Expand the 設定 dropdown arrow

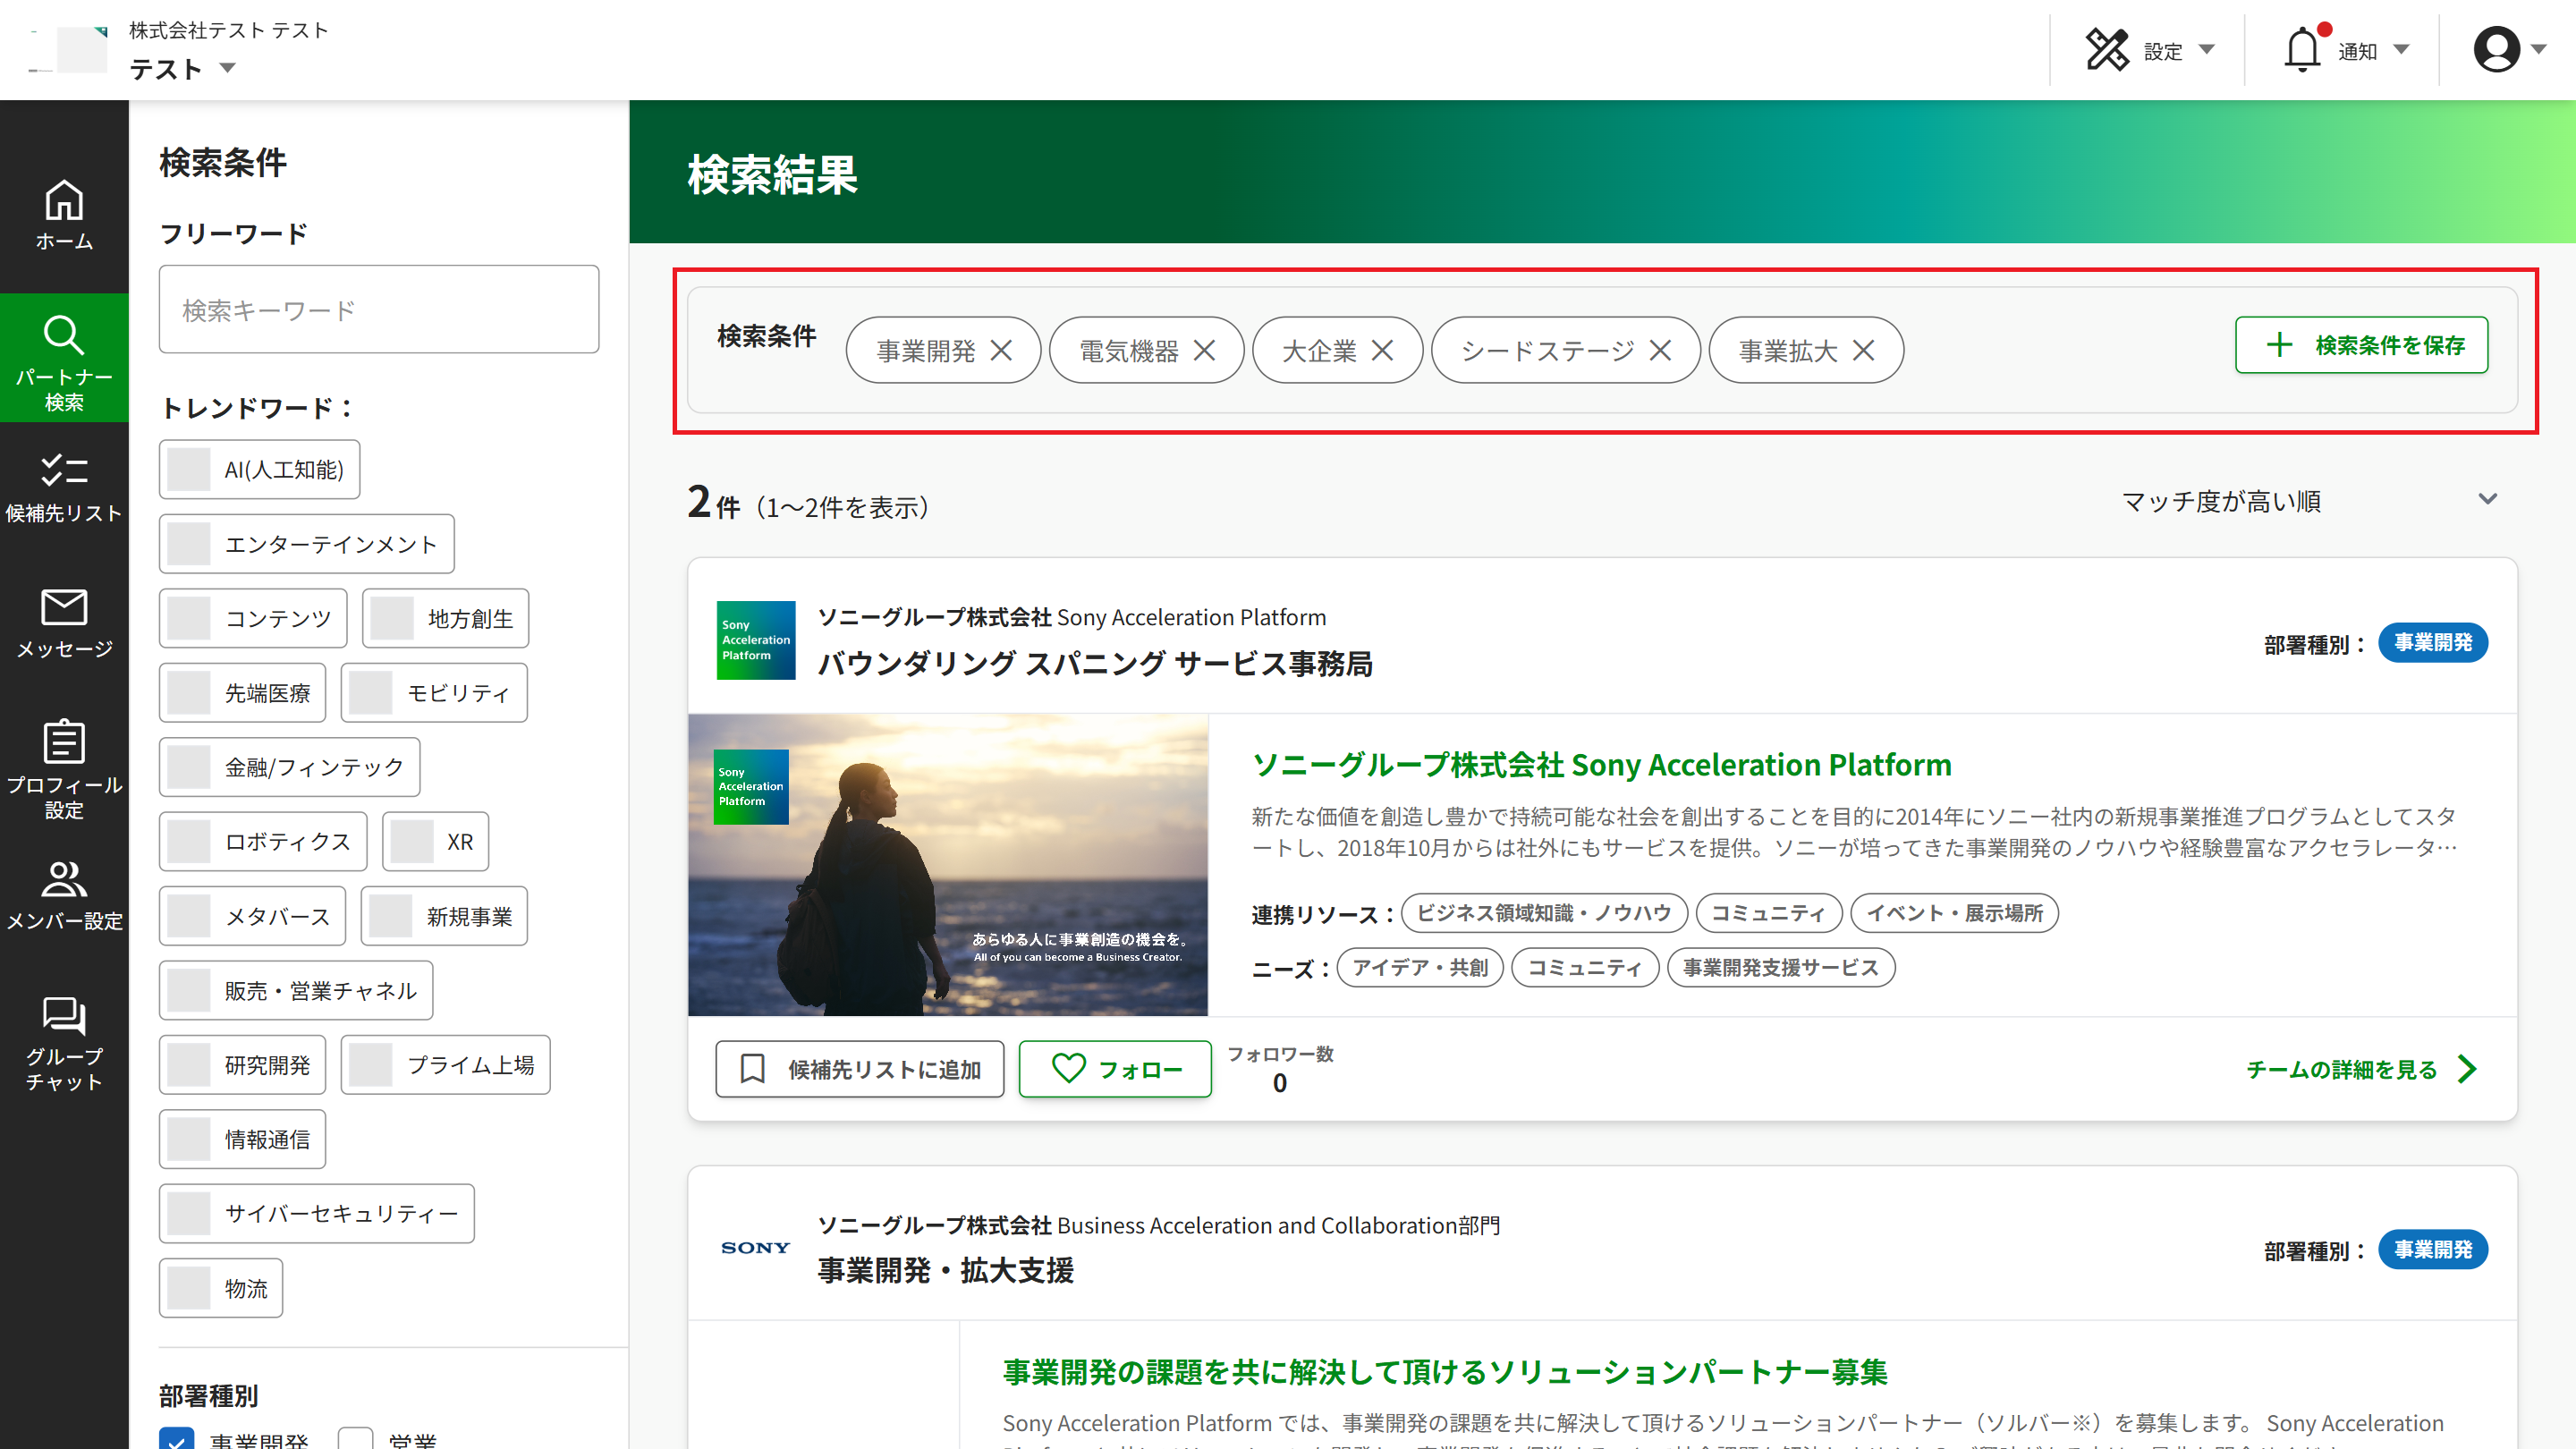(x=2207, y=50)
